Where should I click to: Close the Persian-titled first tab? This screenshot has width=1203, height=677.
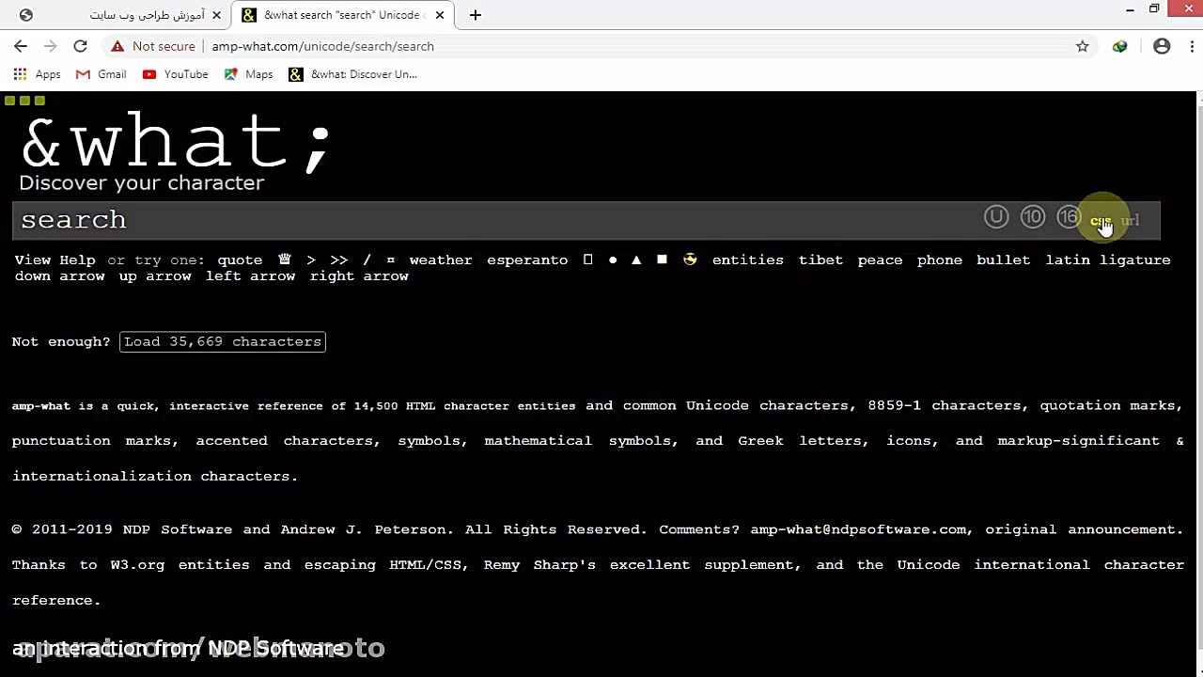coord(216,15)
